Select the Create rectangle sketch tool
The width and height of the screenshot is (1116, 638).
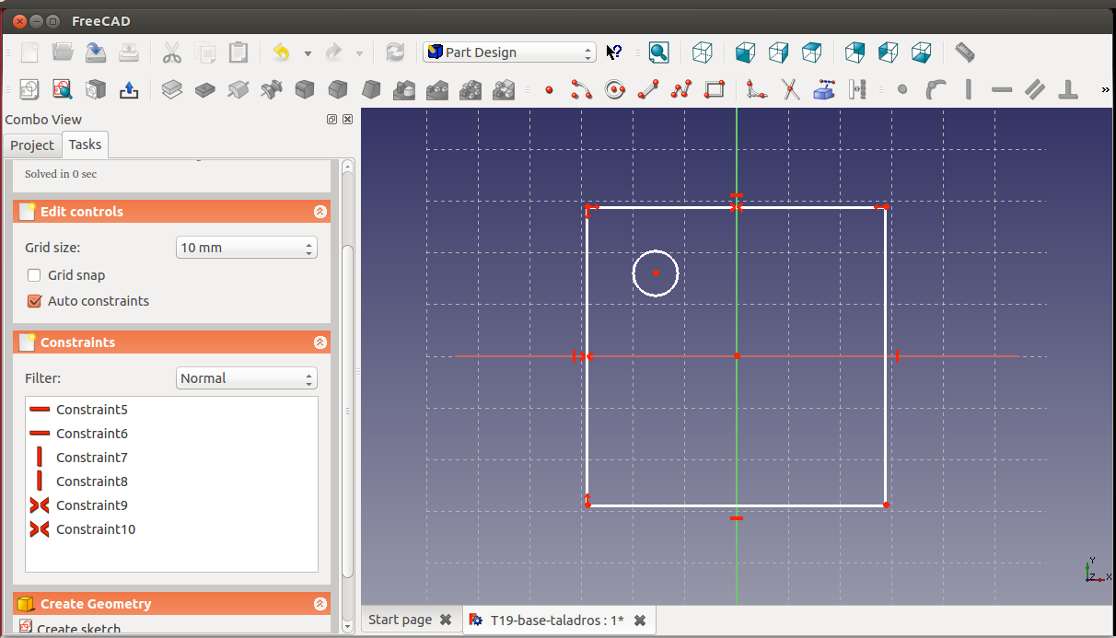point(715,89)
